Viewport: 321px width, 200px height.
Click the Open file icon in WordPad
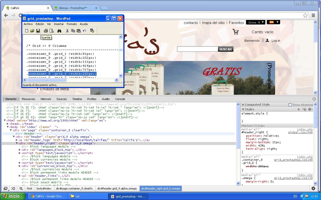point(32,31)
